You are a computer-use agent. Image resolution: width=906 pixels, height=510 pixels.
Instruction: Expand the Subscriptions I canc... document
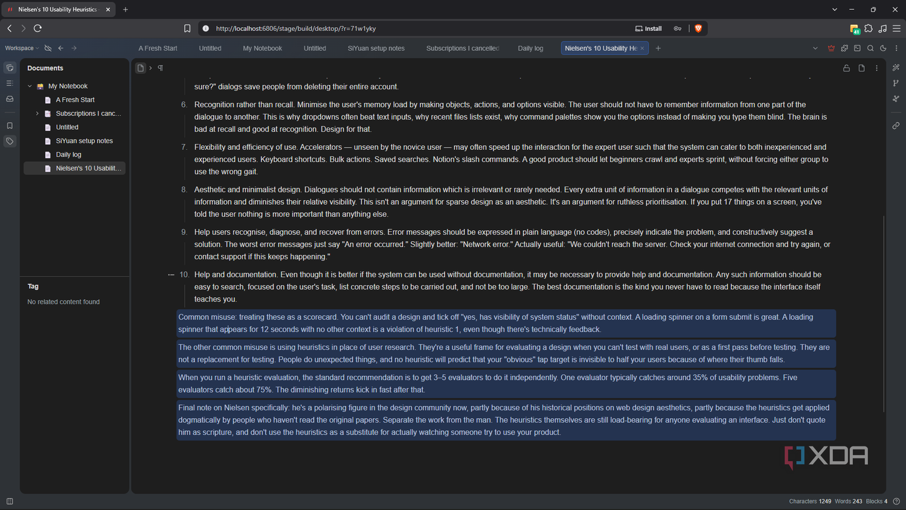tap(37, 114)
